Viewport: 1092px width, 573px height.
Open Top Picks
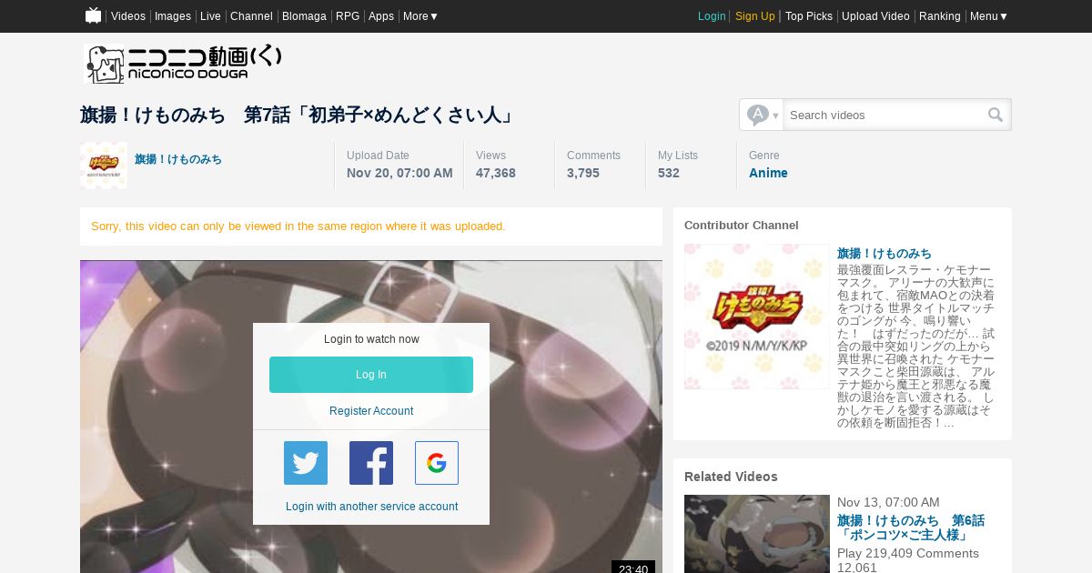(809, 16)
